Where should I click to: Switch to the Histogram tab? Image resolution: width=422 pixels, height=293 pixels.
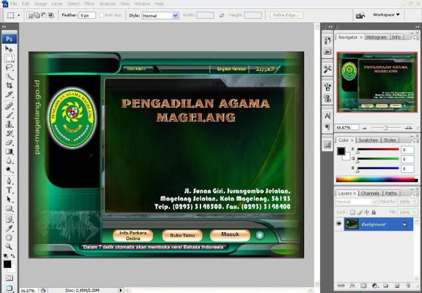point(376,37)
